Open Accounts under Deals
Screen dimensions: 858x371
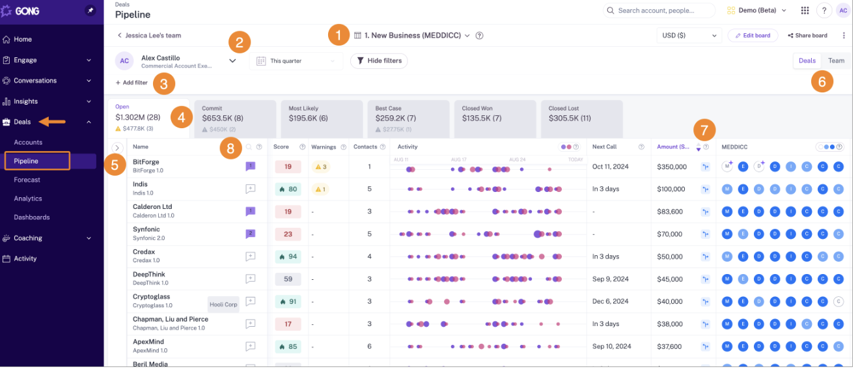pyautogui.click(x=28, y=142)
